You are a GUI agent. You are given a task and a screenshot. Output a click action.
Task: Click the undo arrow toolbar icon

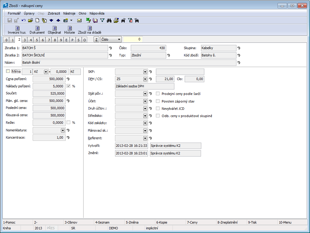pyautogui.click(x=24, y=21)
